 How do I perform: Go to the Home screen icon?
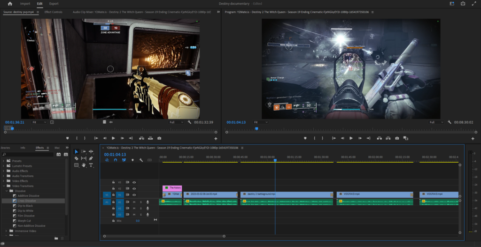pos(10,4)
